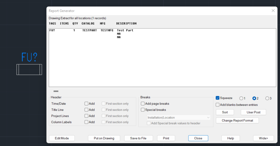
Task: Select squeeze level 2 radio button
Action: click(x=254, y=98)
